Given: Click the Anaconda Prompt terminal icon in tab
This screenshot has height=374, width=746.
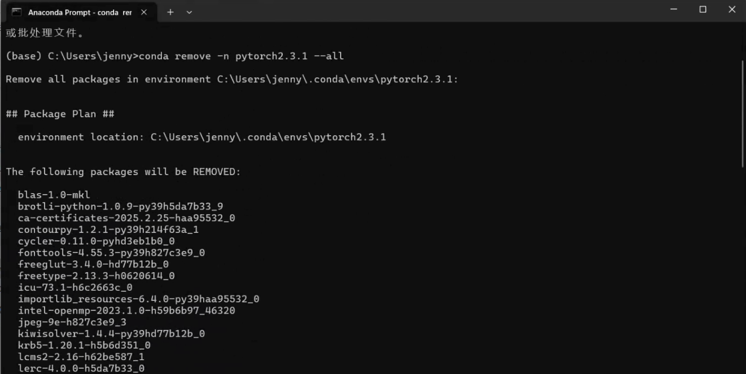Looking at the screenshot, I should click(x=16, y=12).
